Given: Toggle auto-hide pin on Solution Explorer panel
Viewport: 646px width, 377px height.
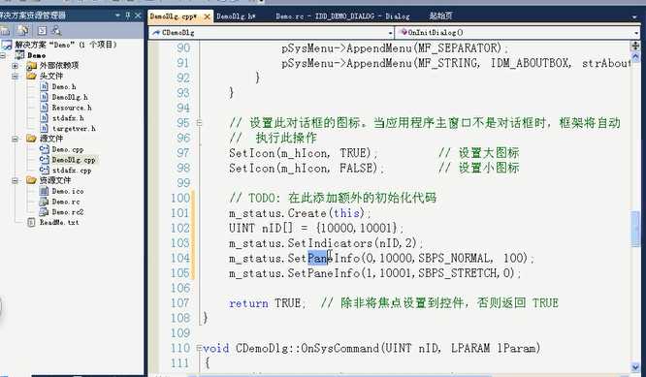Looking at the screenshot, I should click(x=127, y=16).
